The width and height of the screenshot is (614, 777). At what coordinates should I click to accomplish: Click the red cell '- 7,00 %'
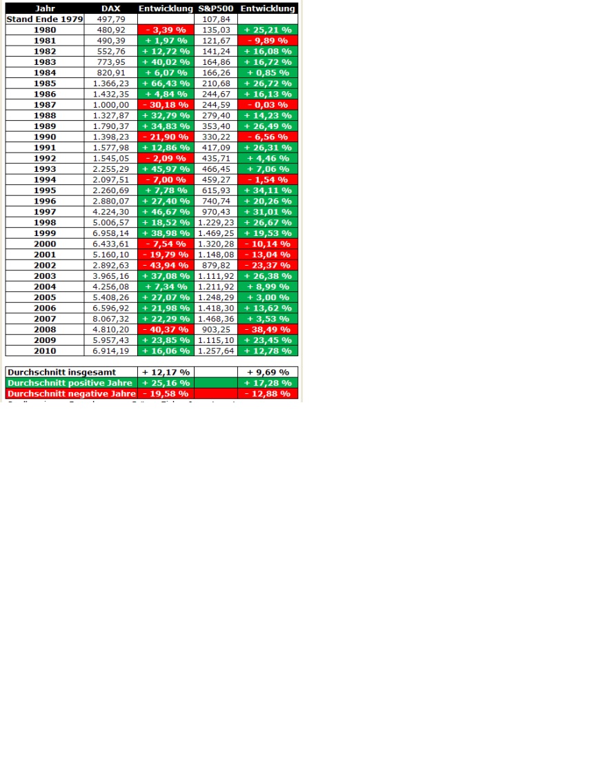(166, 179)
